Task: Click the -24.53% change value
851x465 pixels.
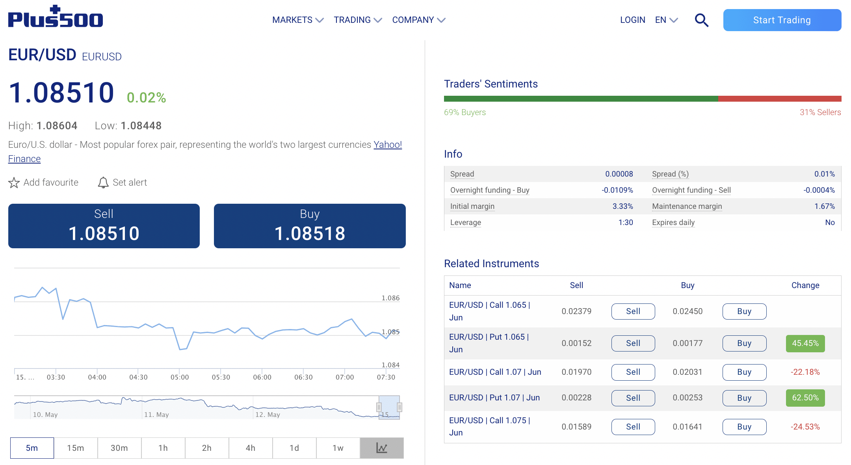Action: (x=805, y=427)
